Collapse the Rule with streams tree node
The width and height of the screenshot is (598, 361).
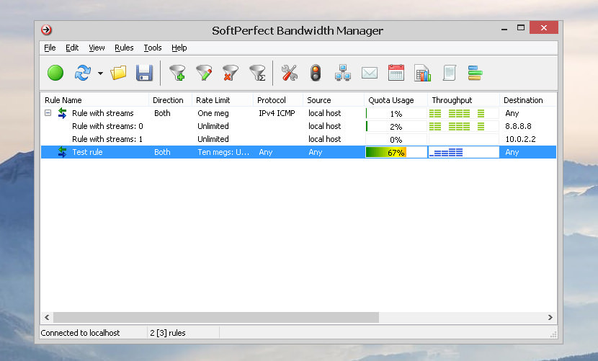tap(48, 113)
